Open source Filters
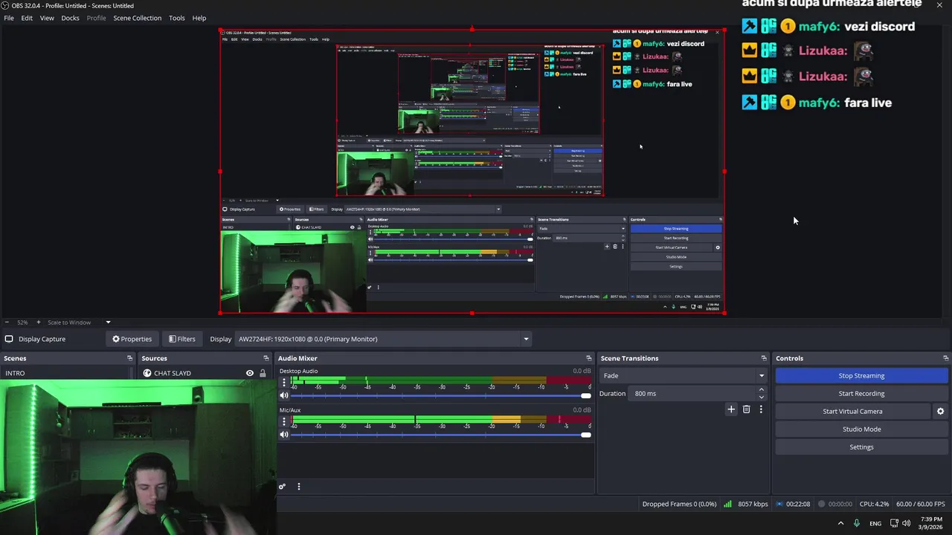This screenshot has width=952, height=535. click(x=181, y=339)
